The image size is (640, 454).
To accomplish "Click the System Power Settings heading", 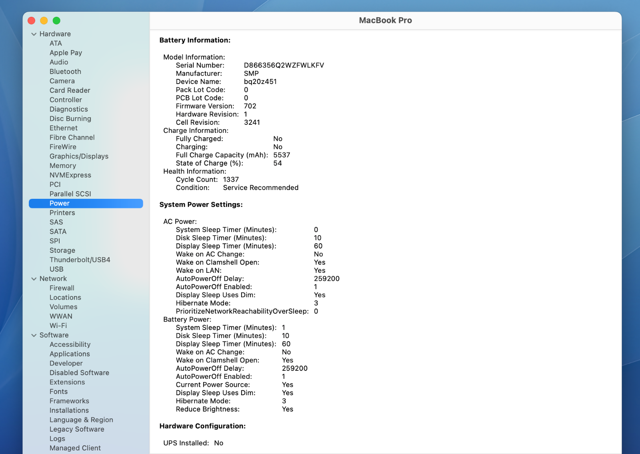I will click(201, 205).
